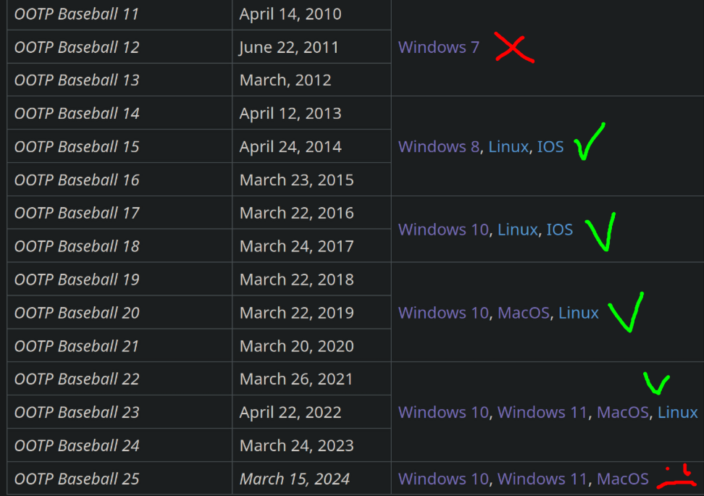This screenshot has height=496, width=704.
Task: Click the March 24, 2023 date
Action: click(297, 445)
